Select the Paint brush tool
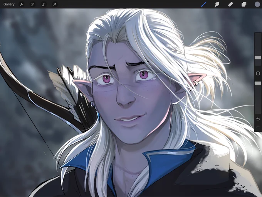 click(x=204, y=4)
